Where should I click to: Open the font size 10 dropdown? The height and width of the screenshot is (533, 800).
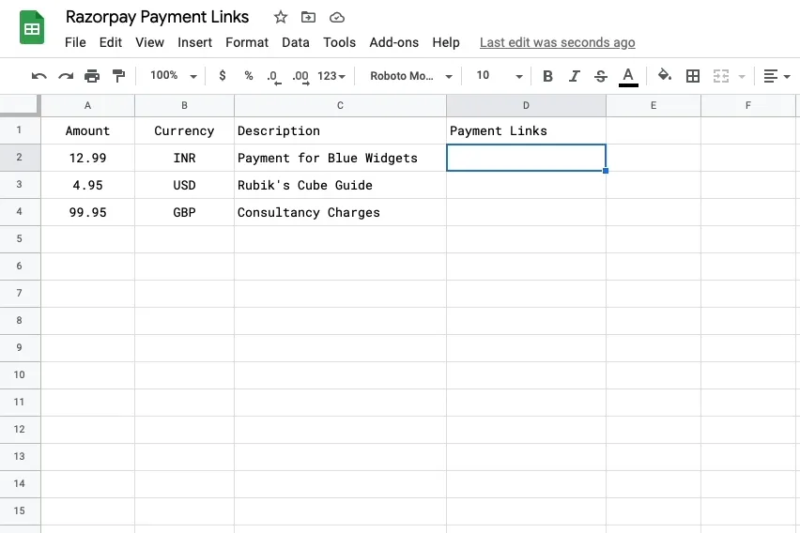(x=499, y=76)
